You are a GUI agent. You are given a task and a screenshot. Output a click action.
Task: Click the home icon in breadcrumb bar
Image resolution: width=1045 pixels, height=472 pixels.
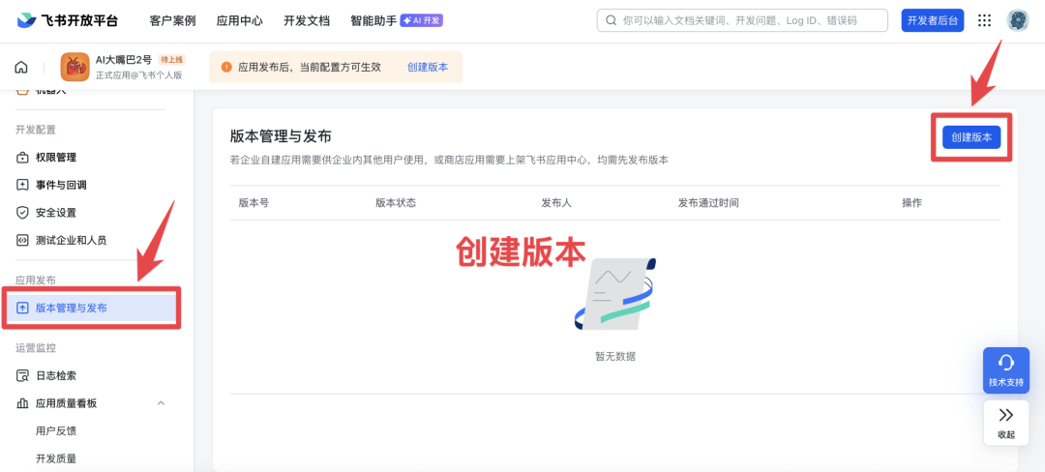pyautogui.click(x=21, y=67)
